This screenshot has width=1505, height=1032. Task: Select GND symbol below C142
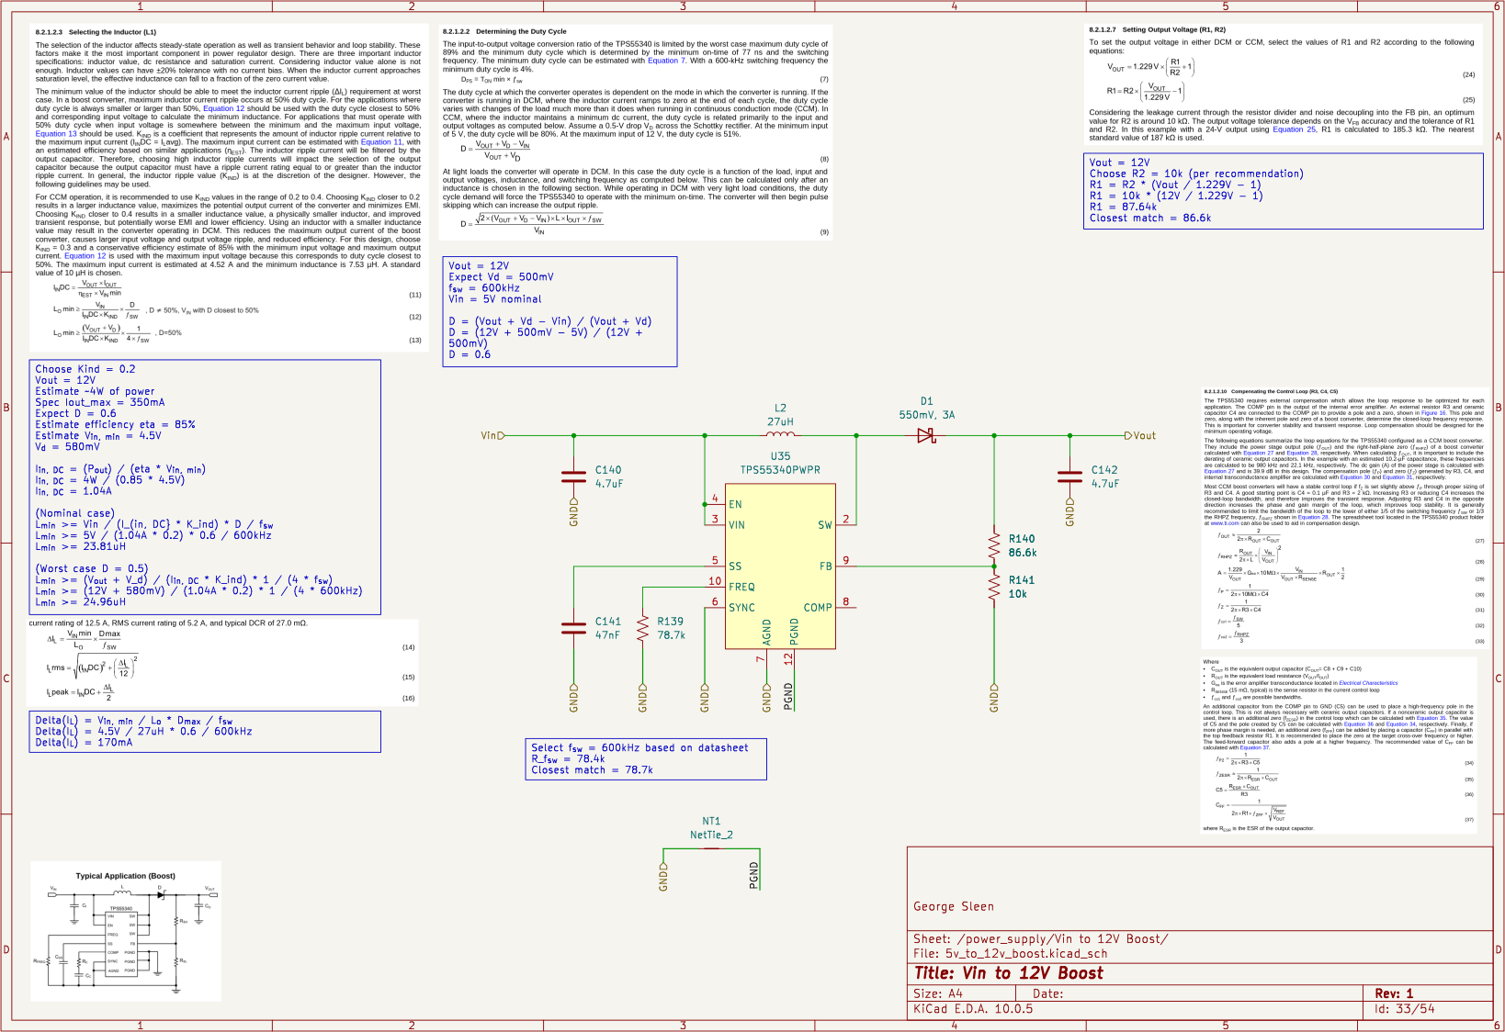click(x=1069, y=512)
